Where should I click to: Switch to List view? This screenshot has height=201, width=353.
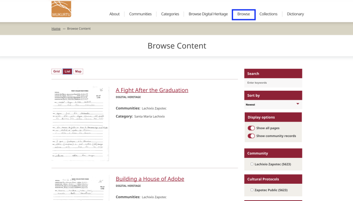(67, 71)
